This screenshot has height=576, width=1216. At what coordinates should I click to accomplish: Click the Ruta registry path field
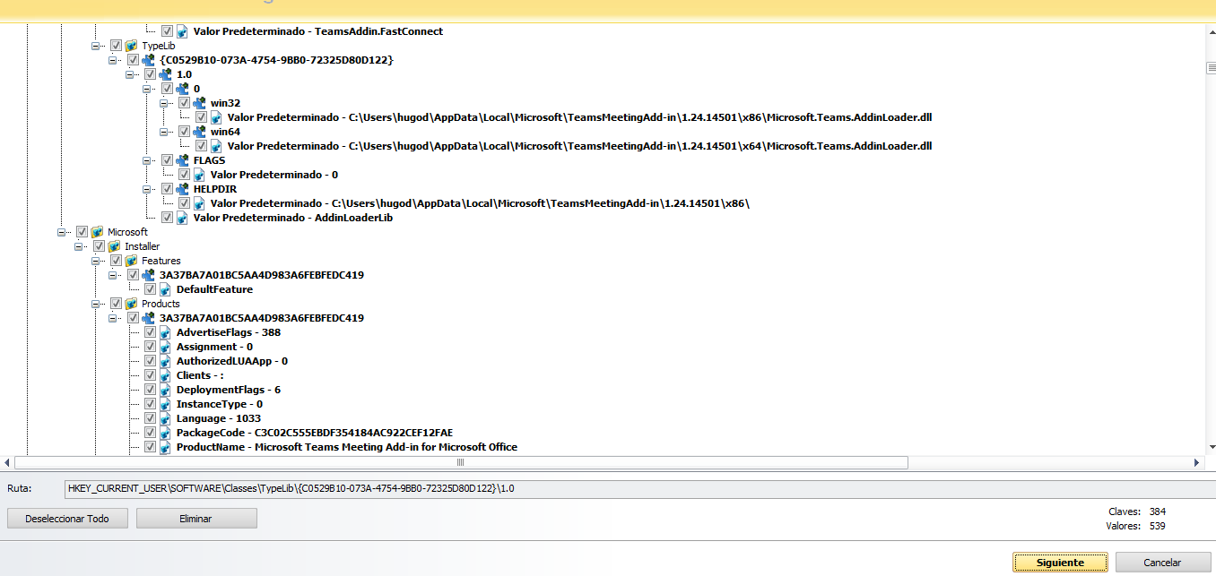point(628,489)
